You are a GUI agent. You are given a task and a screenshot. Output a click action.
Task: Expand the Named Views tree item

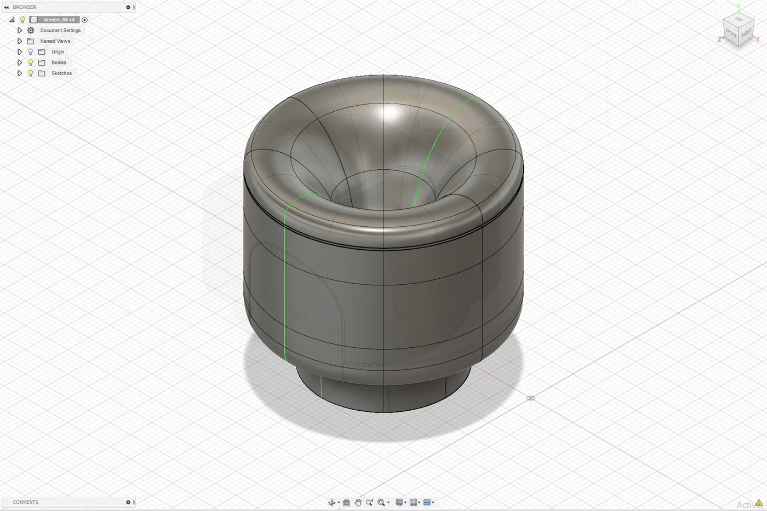point(20,41)
